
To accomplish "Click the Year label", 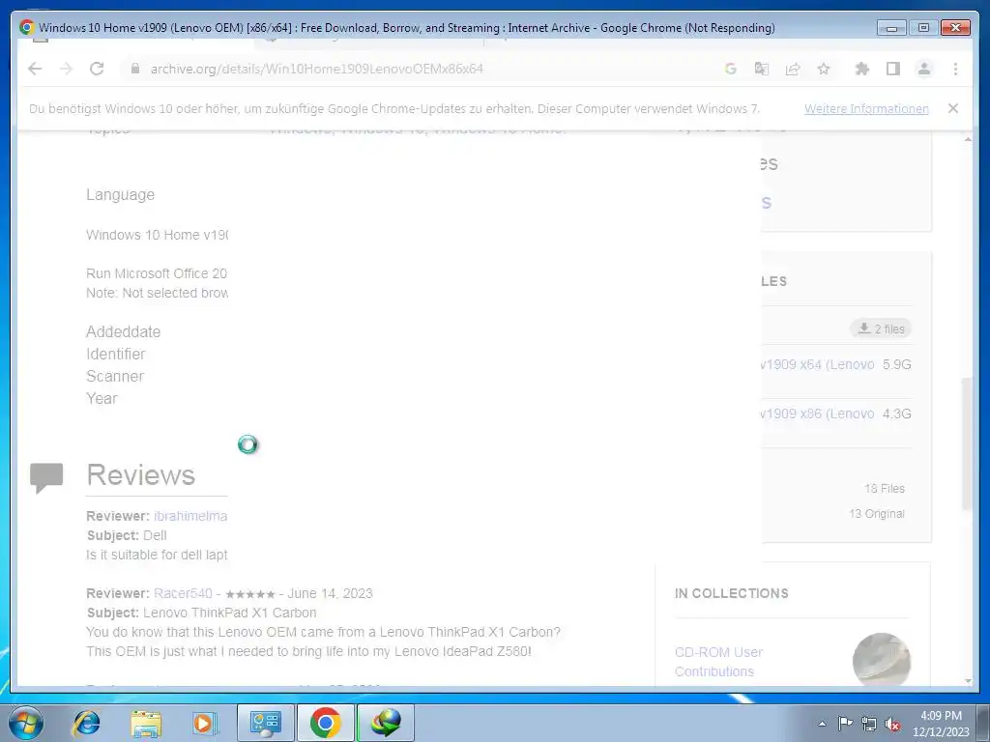I will (x=102, y=399).
